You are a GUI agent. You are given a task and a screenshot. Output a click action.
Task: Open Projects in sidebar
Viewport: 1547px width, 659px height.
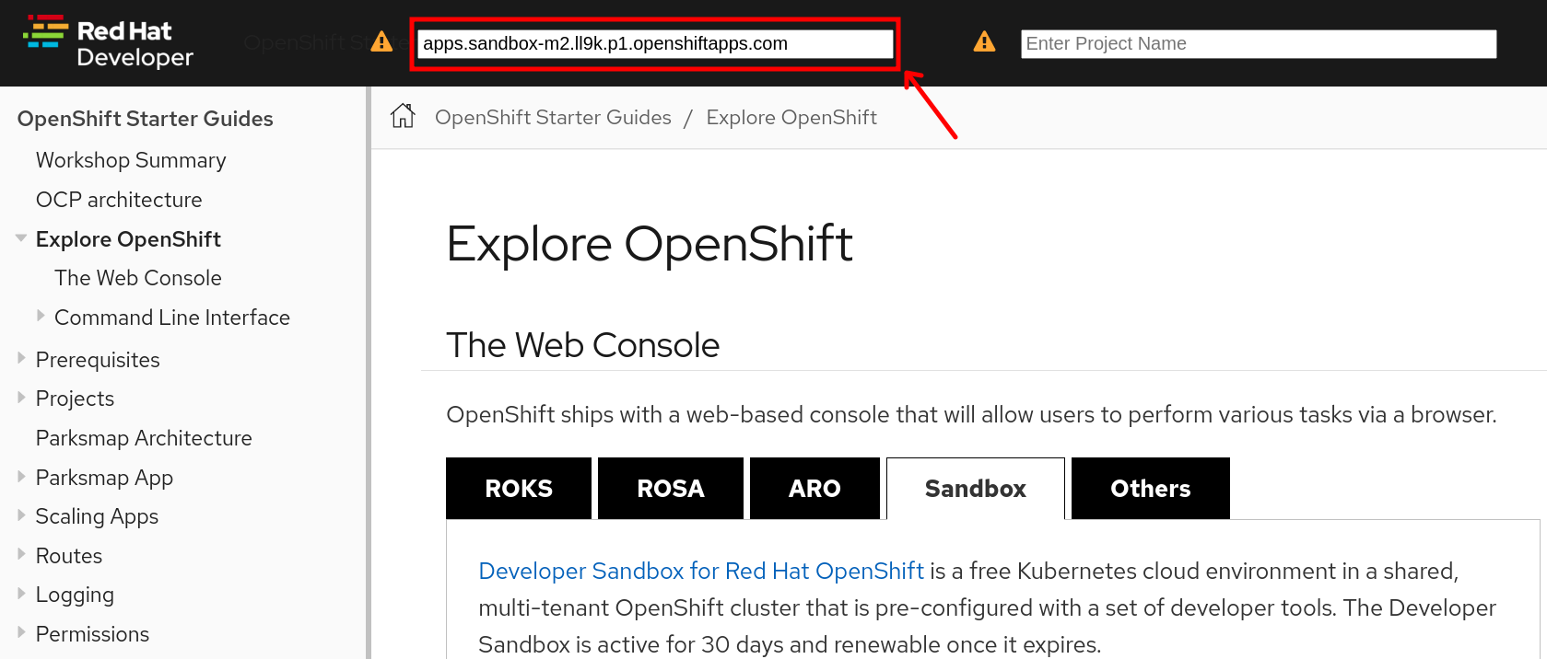(x=75, y=399)
